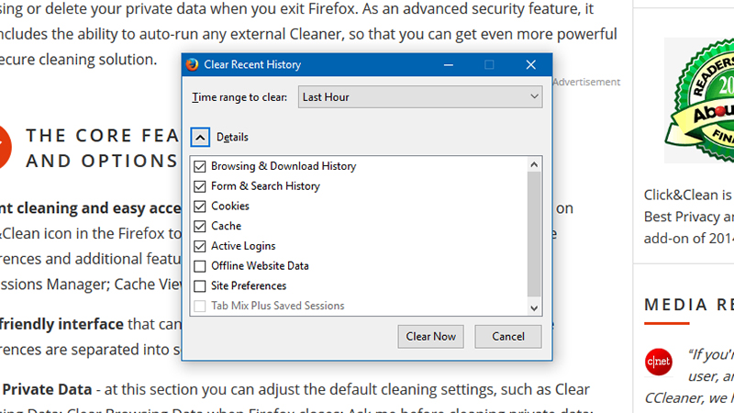Minimize the Clear Recent History dialog
Screen dimensions: 734x413
pos(449,64)
